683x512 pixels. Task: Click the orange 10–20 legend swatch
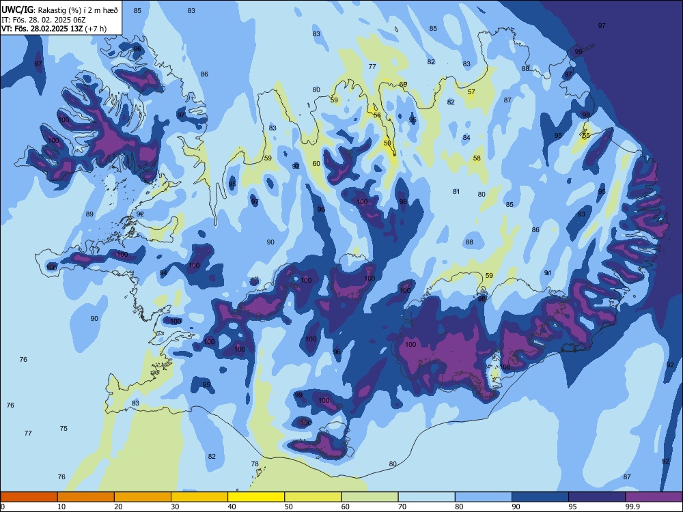pos(86,497)
